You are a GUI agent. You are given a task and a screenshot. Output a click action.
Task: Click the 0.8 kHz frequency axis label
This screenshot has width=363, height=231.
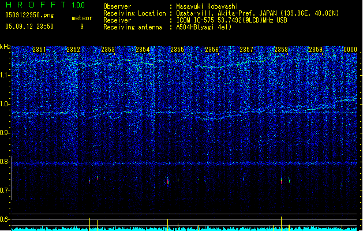click(x=5, y=162)
